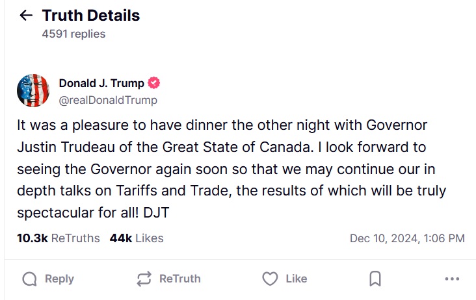Toggle the heart Like icon
Viewport: 476px width, 300px height.
(270, 279)
